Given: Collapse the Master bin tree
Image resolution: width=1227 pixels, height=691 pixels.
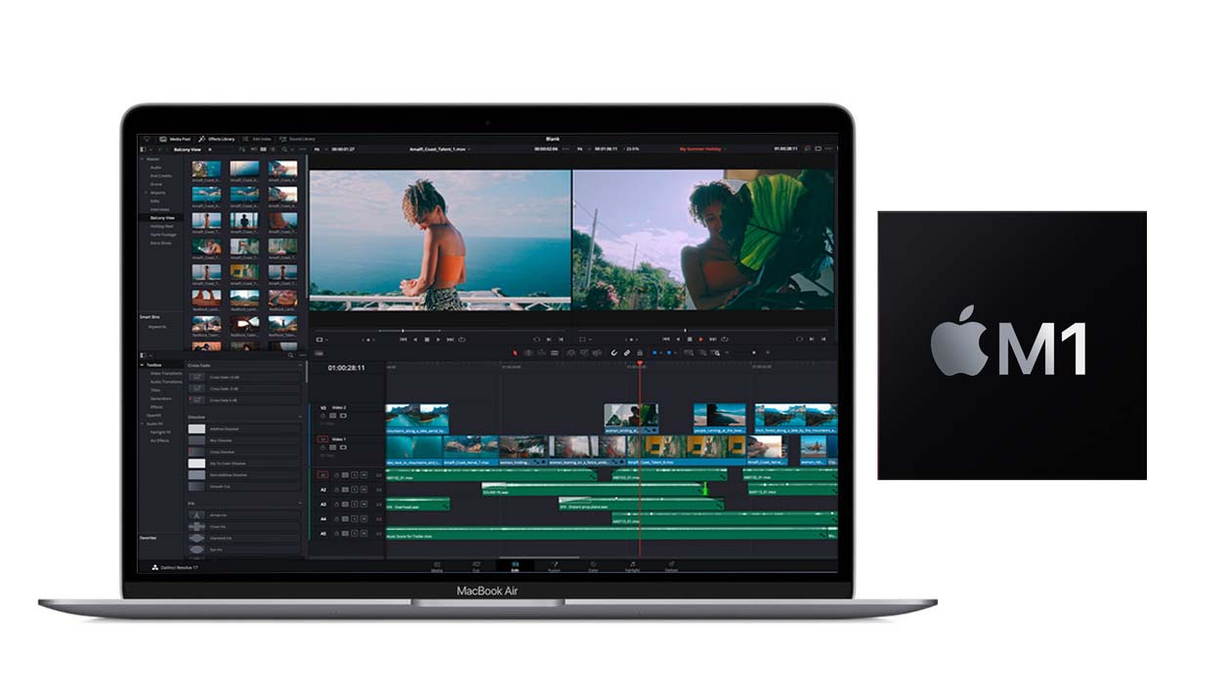Looking at the screenshot, I should click(143, 158).
